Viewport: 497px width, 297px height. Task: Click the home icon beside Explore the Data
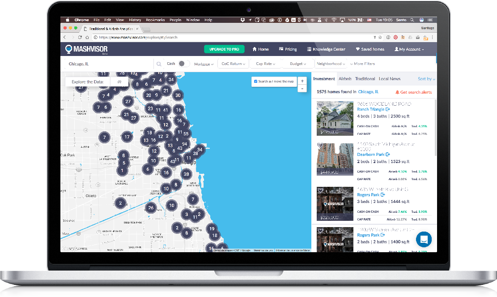[x=119, y=82]
